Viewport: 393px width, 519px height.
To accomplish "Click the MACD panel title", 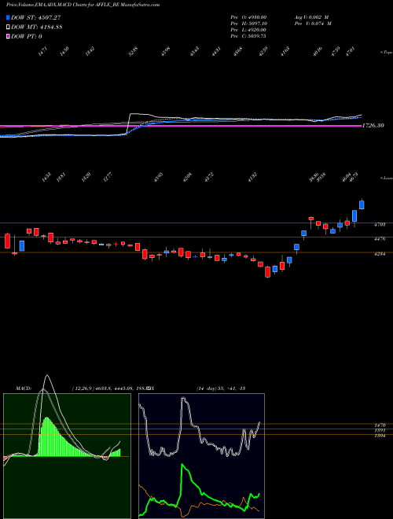I will [24, 388].
